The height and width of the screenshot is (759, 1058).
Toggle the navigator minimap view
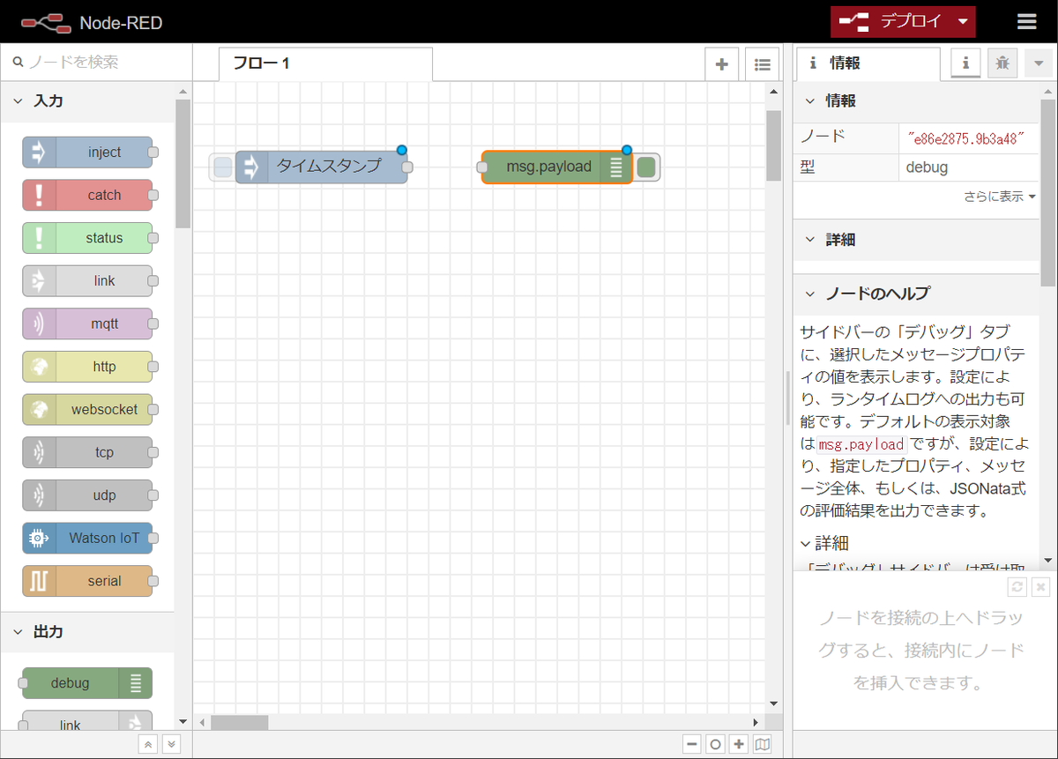[764, 743]
